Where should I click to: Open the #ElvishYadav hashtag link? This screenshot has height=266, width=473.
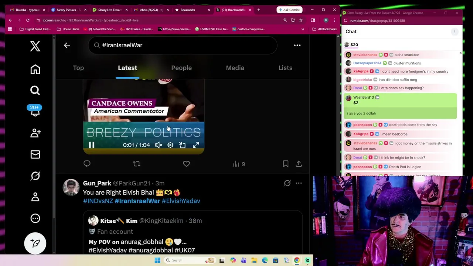click(181, 201)
